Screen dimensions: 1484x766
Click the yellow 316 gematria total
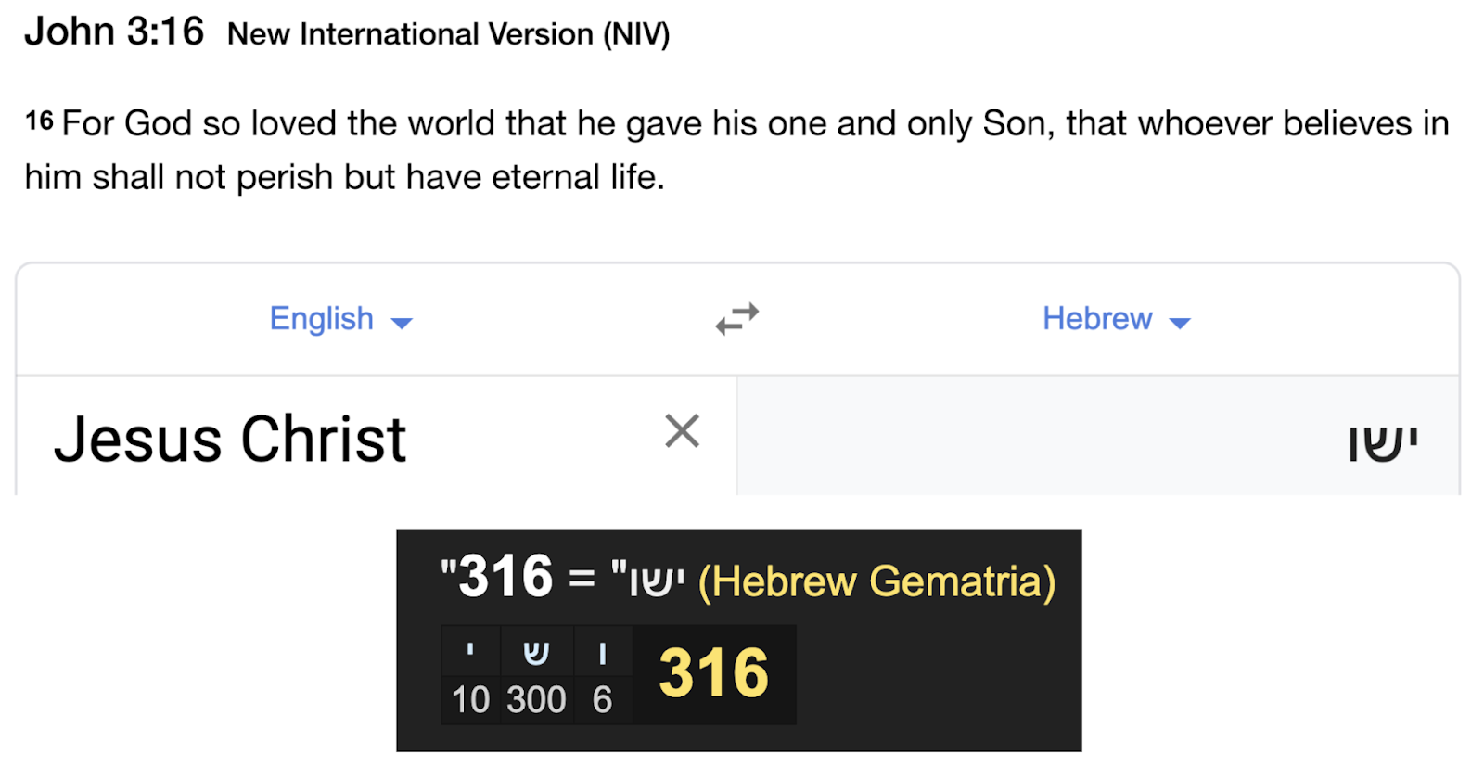[x=713, y=673]
